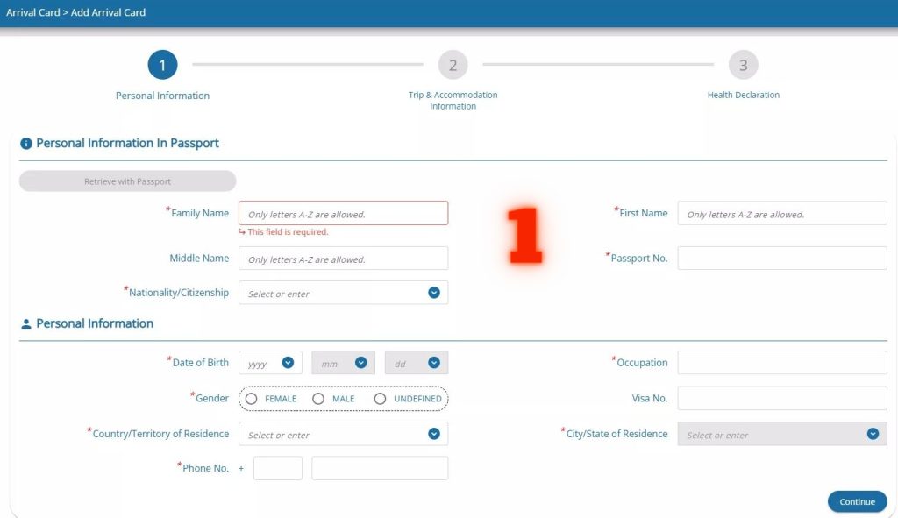Open the Nationality/Citizenship dropdown
Screen dimensions: 898x518
433,293
